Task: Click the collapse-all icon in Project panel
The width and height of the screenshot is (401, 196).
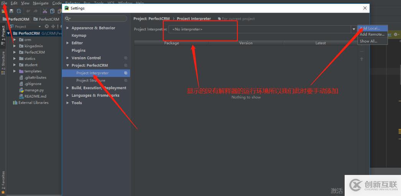Action: (x=53, y=26)
